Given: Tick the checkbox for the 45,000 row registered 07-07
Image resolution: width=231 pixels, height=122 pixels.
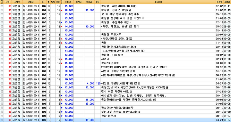Looking at the screenshot, I should click(x=2, y=6).
